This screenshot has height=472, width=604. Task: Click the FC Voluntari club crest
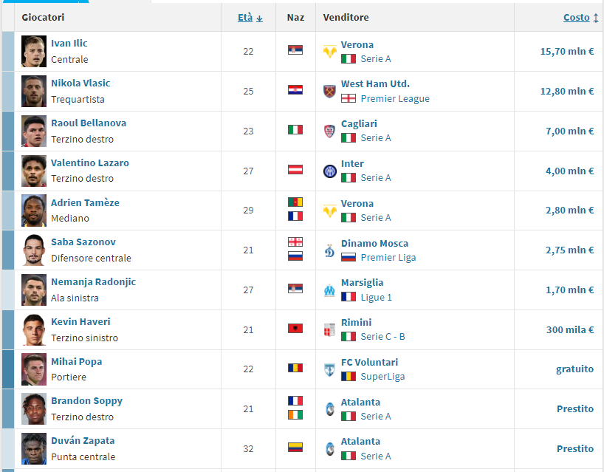(329, 370)
